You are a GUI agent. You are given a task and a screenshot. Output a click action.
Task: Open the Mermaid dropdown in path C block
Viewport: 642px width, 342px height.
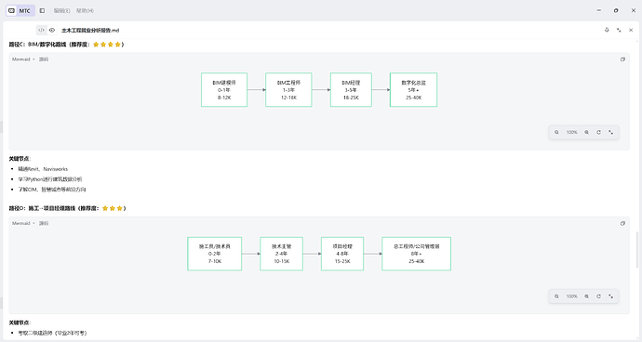(23, 59)
